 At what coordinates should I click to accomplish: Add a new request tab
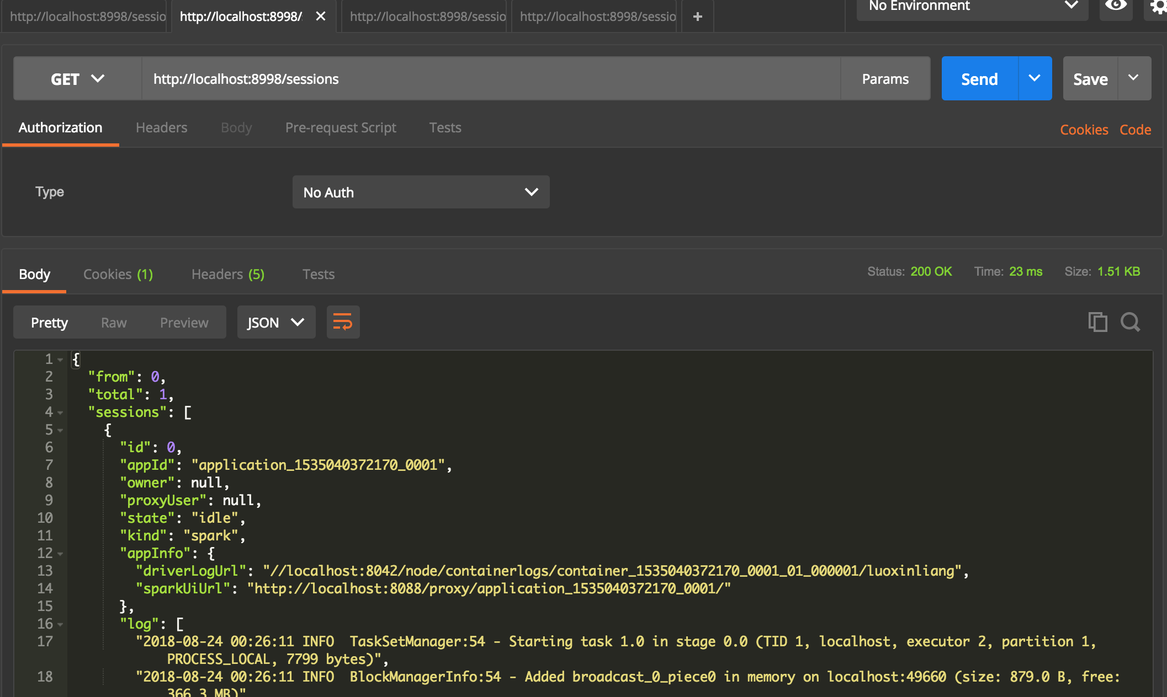pos(698,17)
